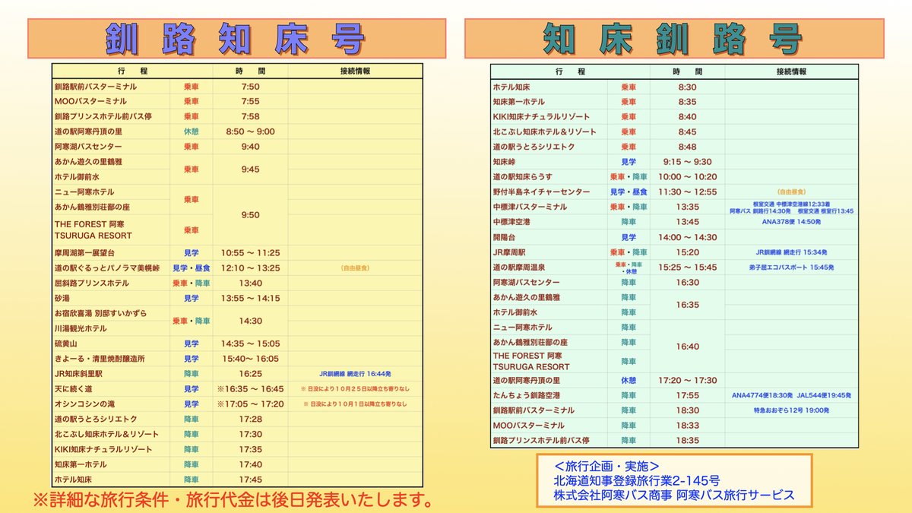Click the ※17:05 ～ 17:20 time range

[250, 404]
